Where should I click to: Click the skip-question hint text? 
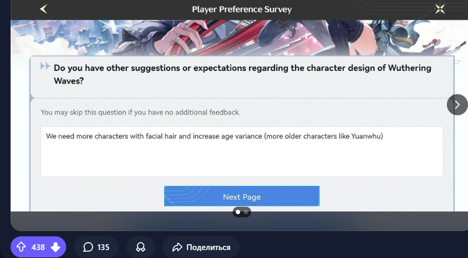pyautogui.click(x=140, y=112)
